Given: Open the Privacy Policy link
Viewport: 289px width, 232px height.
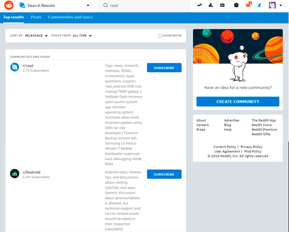Looking at the screenshot, I should click(251, 147).
